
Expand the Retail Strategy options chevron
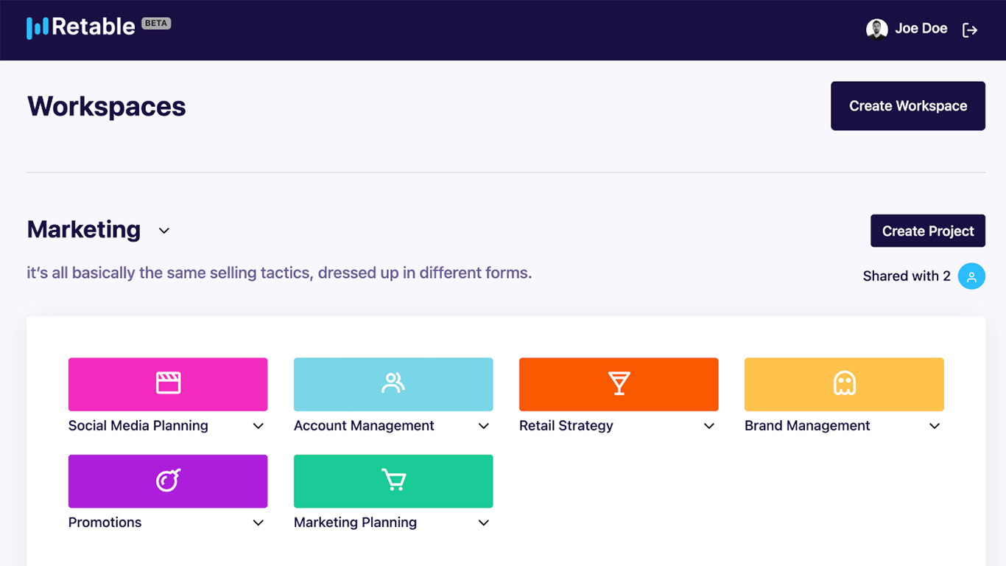point(709,426)
